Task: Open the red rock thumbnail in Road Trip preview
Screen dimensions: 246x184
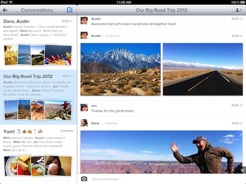Action: [x=38, y=110]
